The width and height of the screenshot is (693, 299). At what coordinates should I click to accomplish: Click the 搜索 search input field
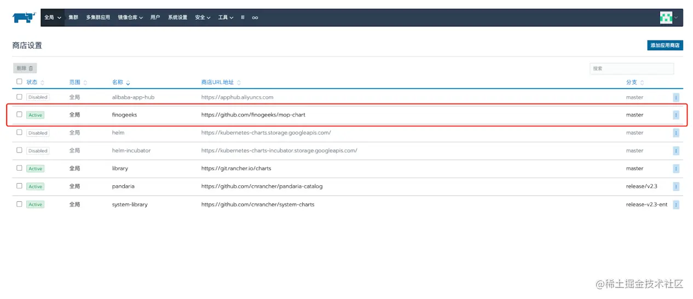click(x=632, y=68)
